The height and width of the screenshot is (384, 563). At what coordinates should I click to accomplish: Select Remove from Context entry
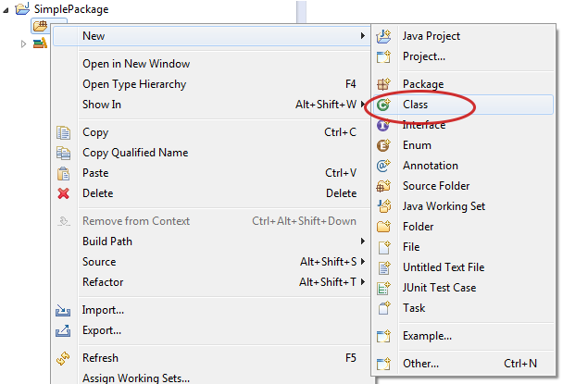pos(211,221)
